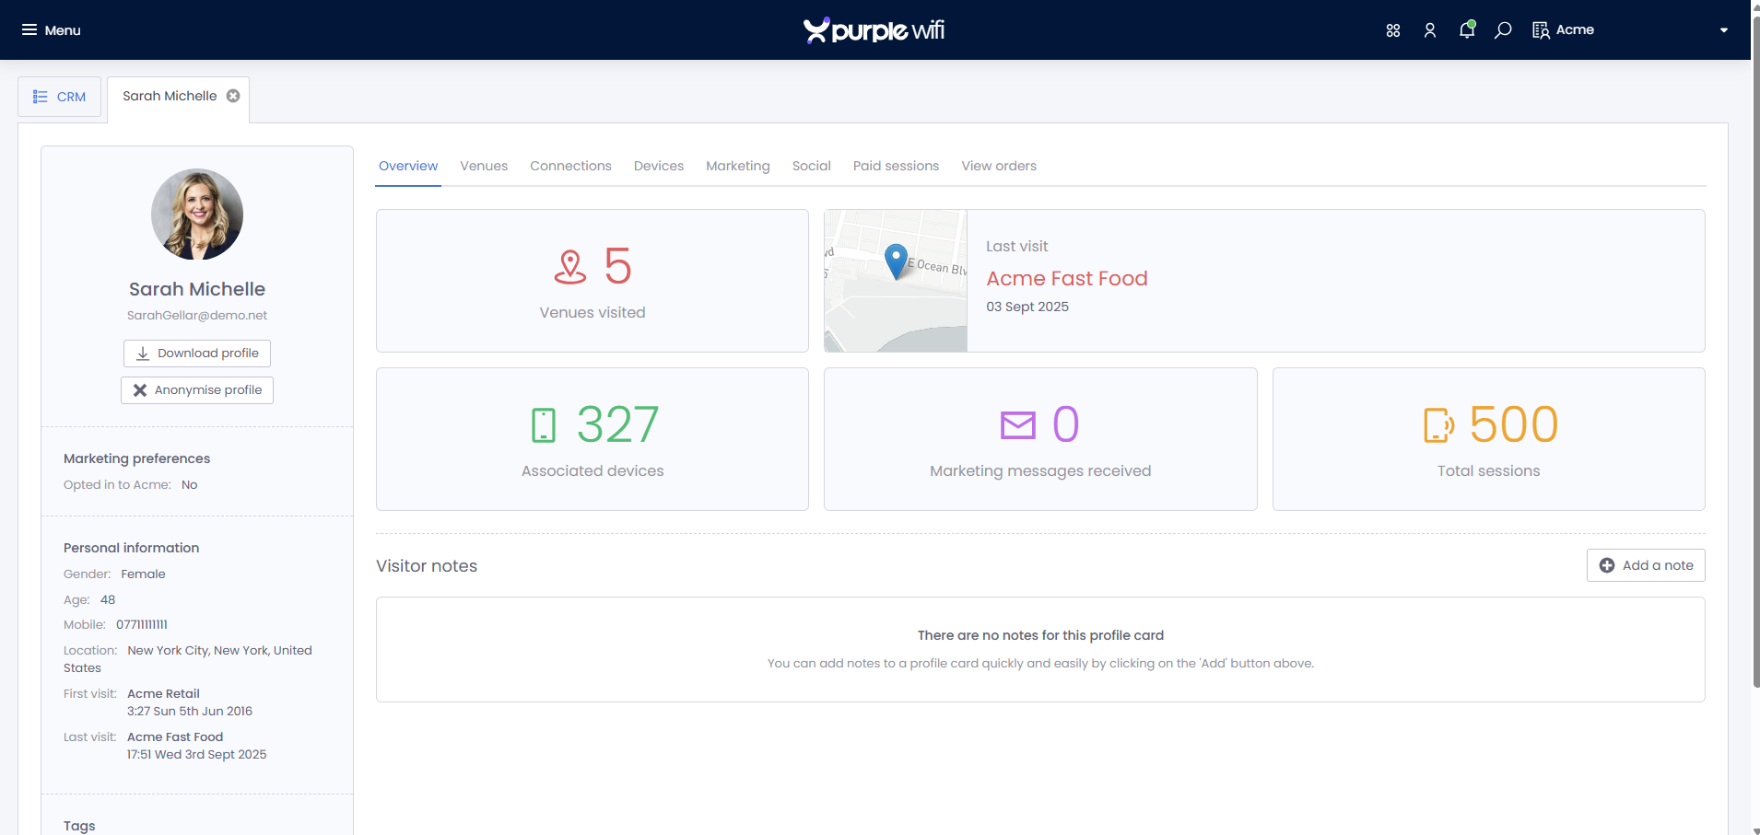Click the Marketing preferences heading

[x=136, y=458]
